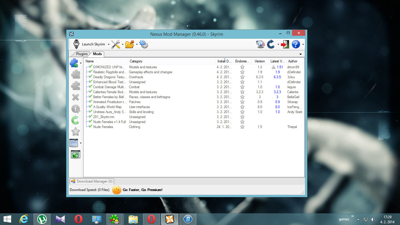Open the dropdown arrow beside the category view icon
This screenshot has height=225, width=400.
81,143
